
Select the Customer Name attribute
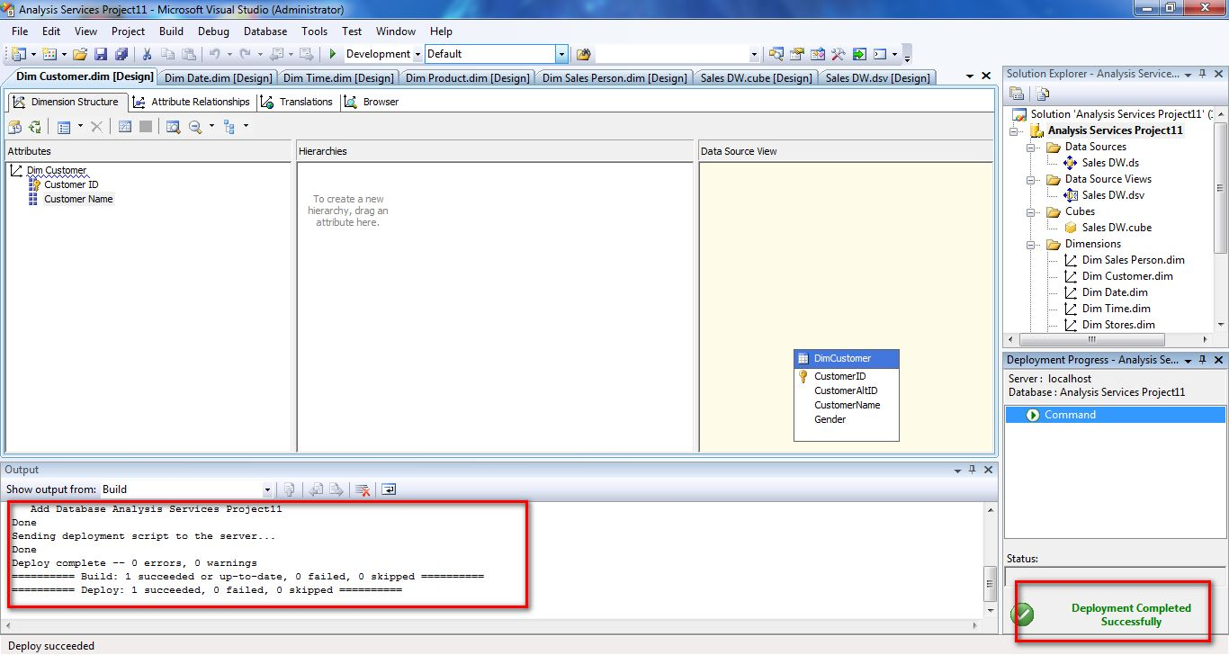click(78, 199)
